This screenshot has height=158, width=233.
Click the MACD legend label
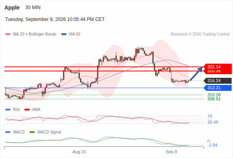click(x=19, y=132)
